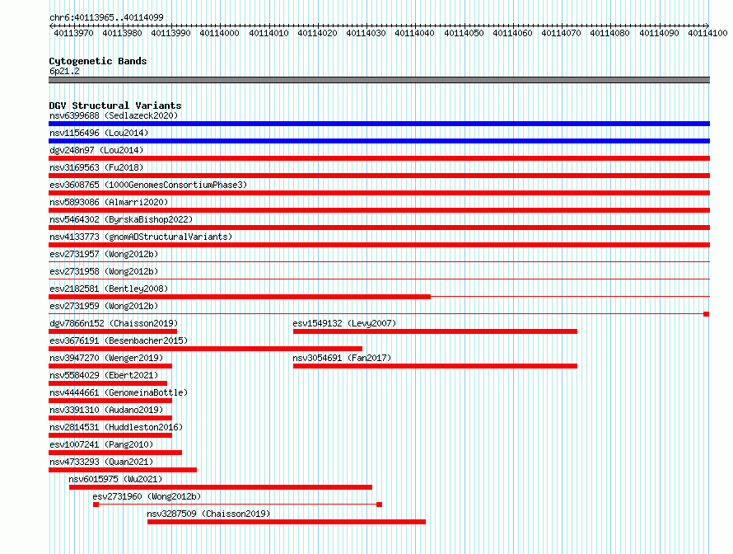Click right end block of esv2731960
Viewport: 733px width, 554px height.
(x=379, y=505)
